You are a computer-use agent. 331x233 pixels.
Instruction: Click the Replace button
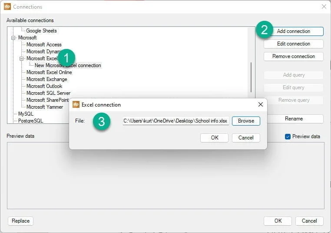21,221
